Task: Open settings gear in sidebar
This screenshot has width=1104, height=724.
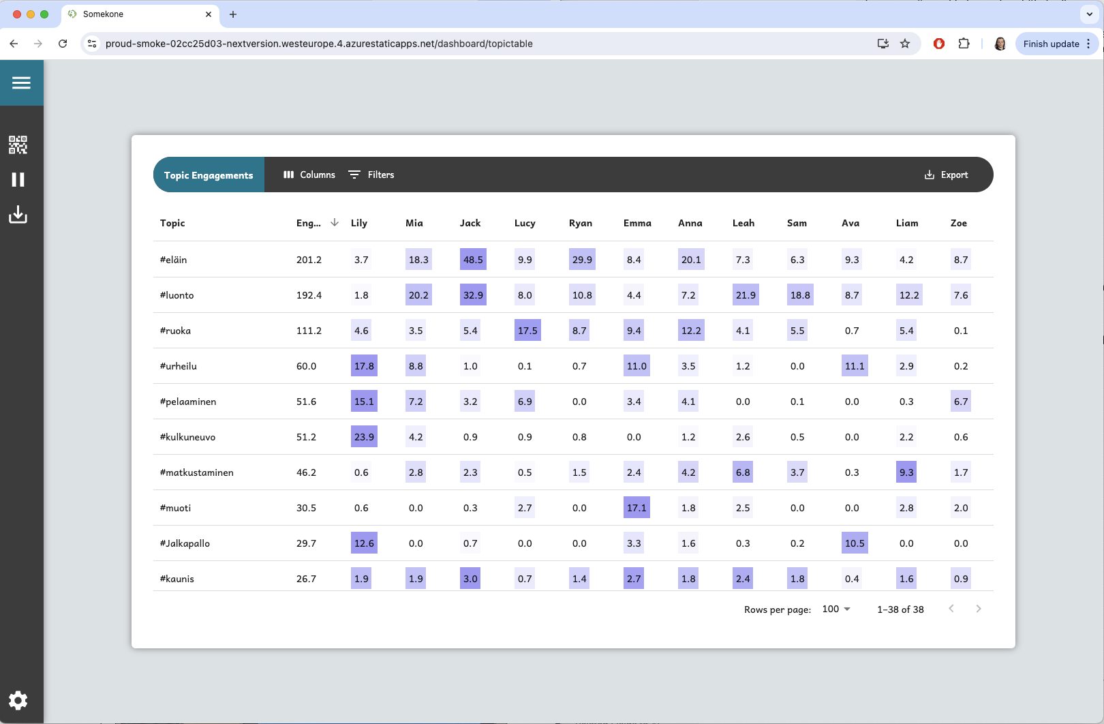Action: point(18,700)
